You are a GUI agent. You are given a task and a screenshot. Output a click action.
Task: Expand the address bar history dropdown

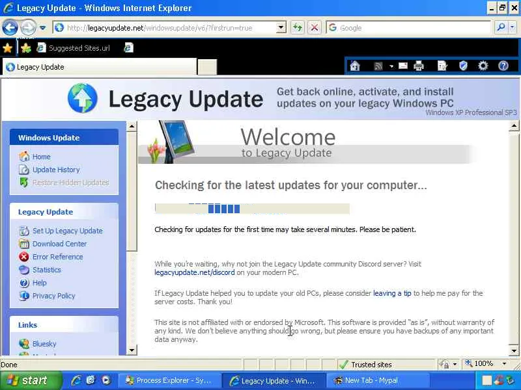(x=281, y=28)
